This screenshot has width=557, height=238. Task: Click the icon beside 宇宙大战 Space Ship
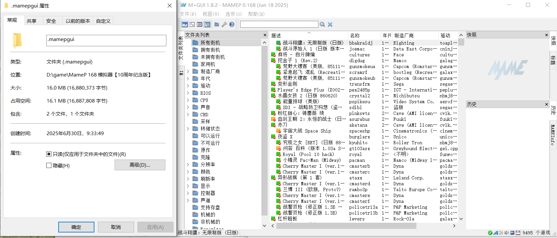click(279, 131)
